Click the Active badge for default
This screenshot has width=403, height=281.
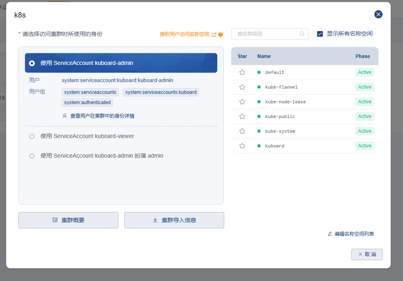(x=365, y=72)
